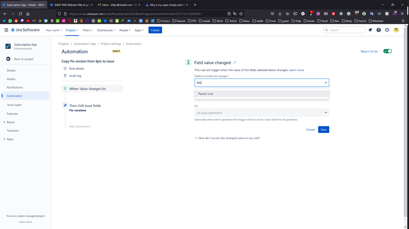This screenshot has width=409, height=229.
Task: Open Firefox downloads panel
Action: click(280, 14)
